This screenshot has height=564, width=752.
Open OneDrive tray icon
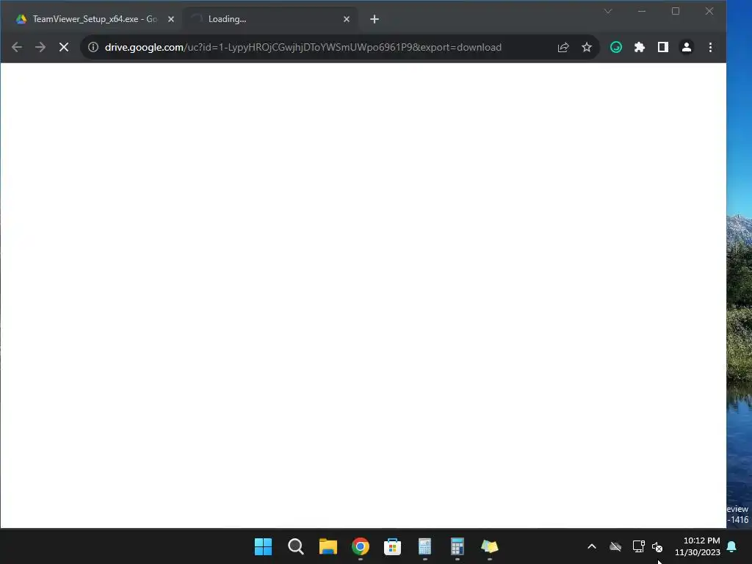coord(615,546)
